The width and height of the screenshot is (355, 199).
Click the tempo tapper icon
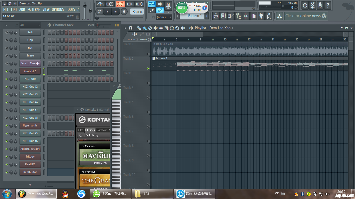[269, 16]
